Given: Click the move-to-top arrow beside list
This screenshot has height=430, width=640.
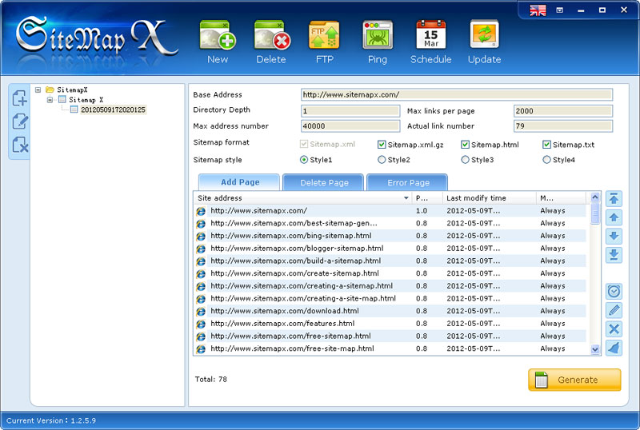Looking at the screenshot, I should [614, 198].
